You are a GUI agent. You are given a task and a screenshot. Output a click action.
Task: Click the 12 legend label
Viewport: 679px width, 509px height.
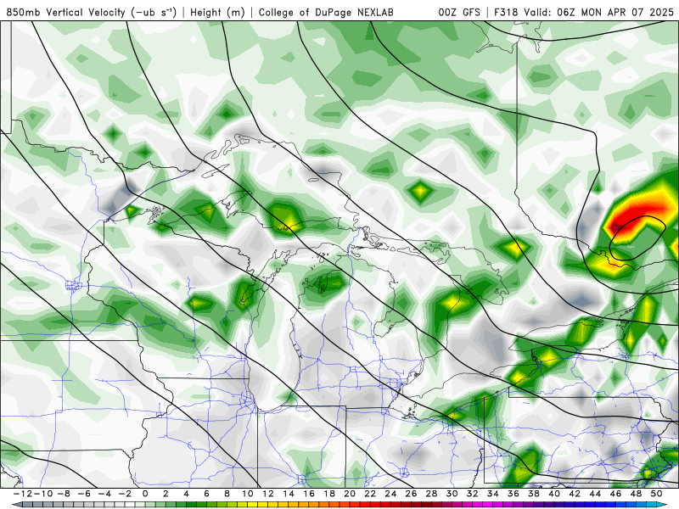[268, 494]
